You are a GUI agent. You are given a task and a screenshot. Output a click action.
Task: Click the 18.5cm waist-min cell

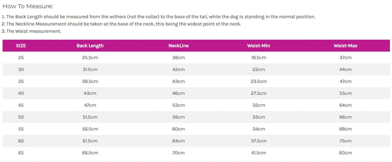point(258,57)
